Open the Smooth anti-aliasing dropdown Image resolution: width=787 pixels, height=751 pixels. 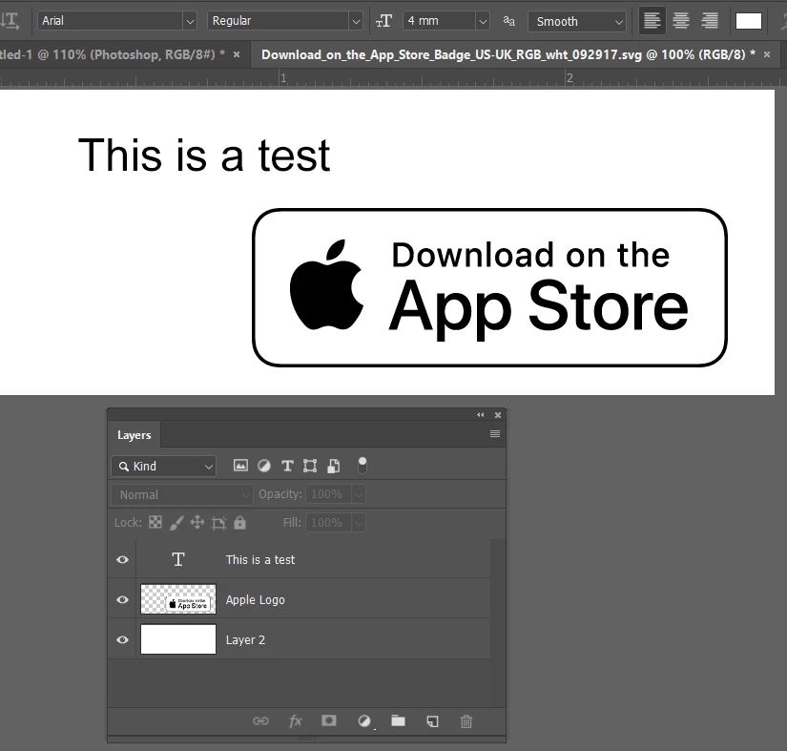(x=577, y=22)
